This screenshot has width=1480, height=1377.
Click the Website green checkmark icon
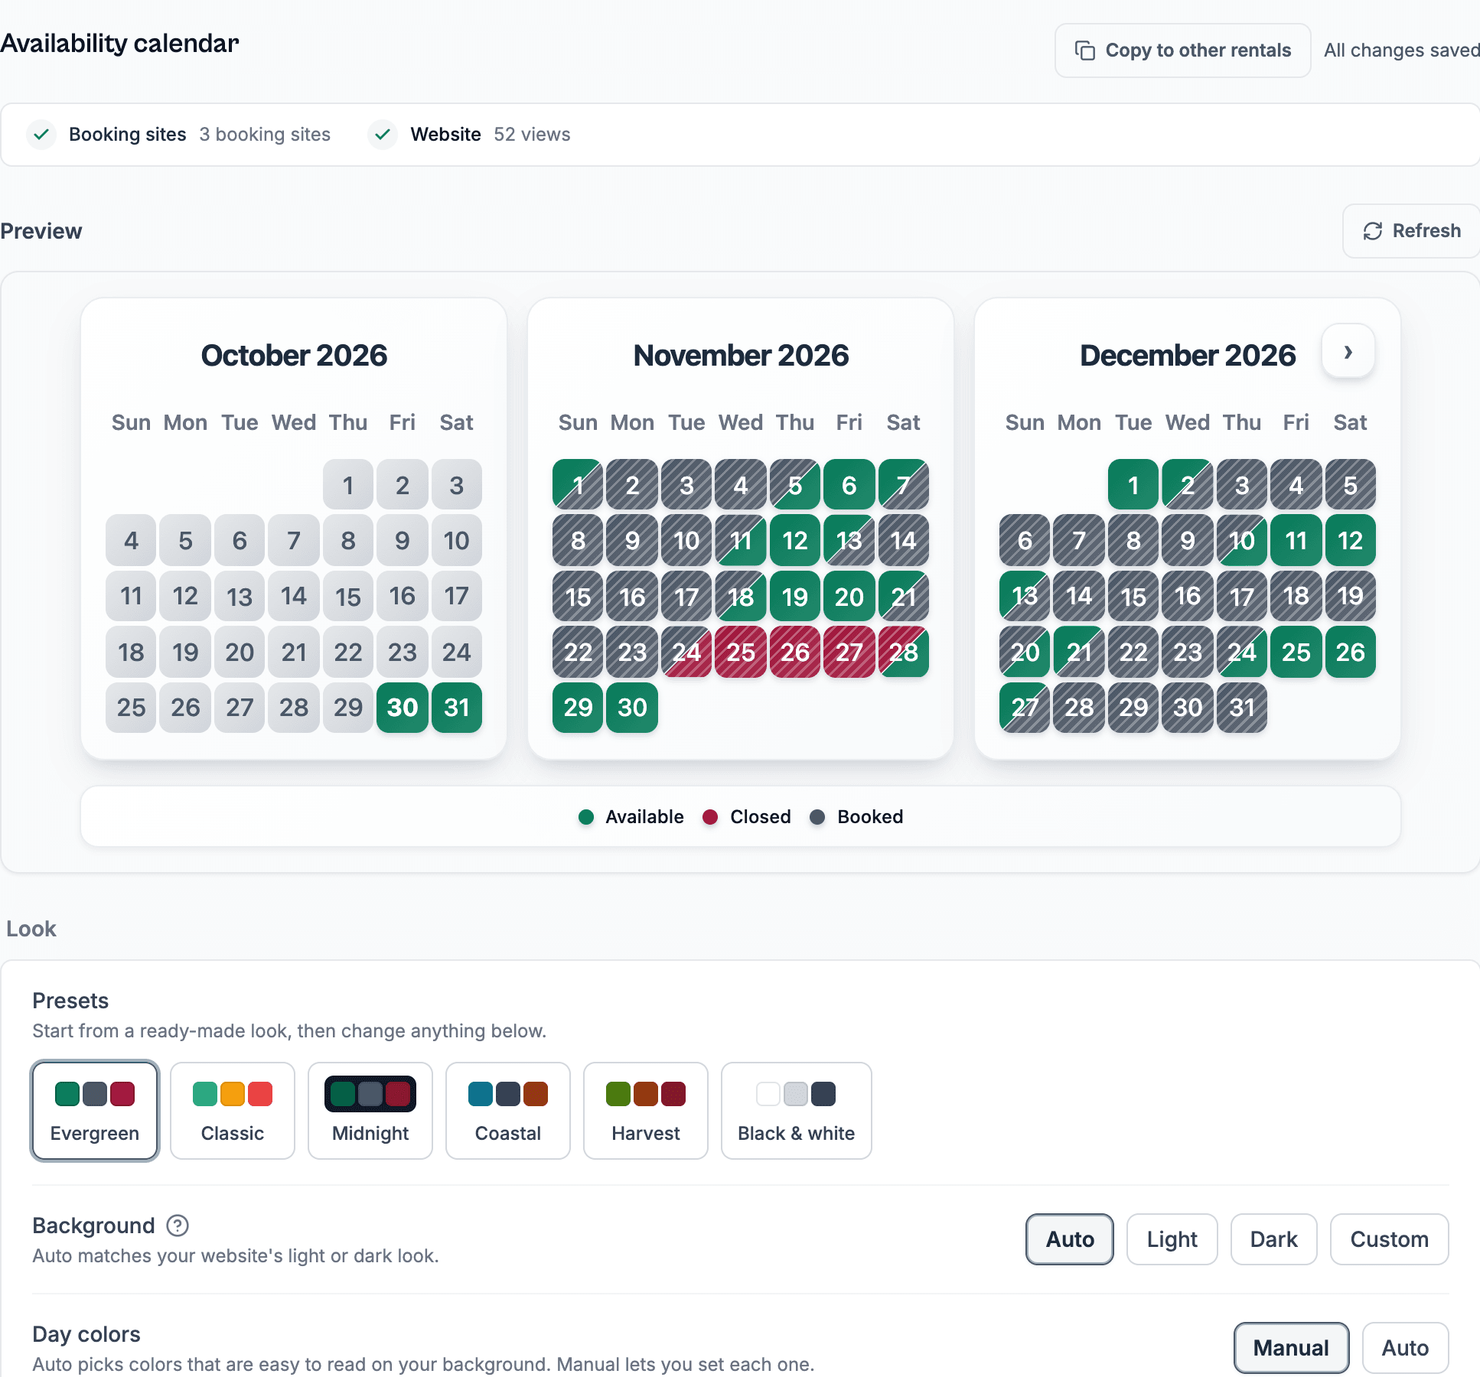(383, 135)
